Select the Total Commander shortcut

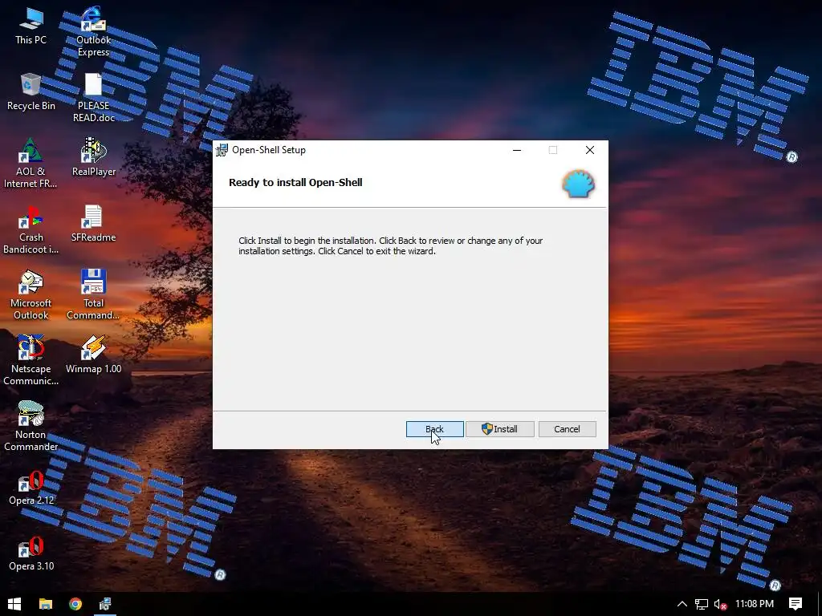[93, 295]
